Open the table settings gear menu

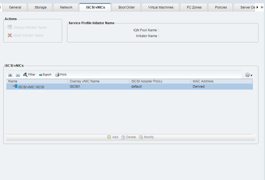click(x=249, y=75)
